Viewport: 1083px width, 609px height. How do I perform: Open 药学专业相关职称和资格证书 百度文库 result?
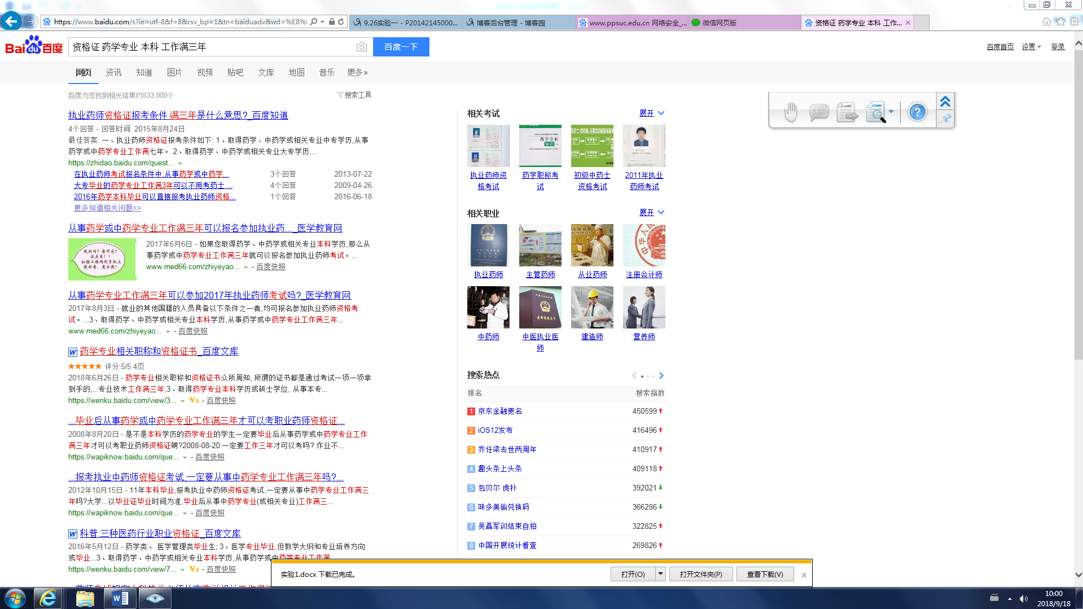pyautogui.click(x=159, y=351)
